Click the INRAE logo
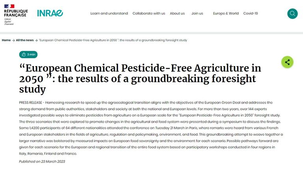This screenshot has height=170, width=303. coord(50,13)
